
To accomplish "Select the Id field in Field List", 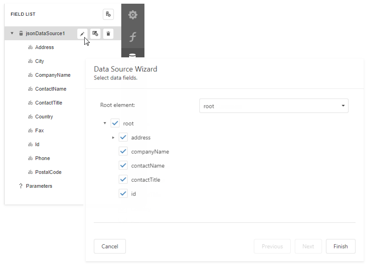I will point(37,144).
